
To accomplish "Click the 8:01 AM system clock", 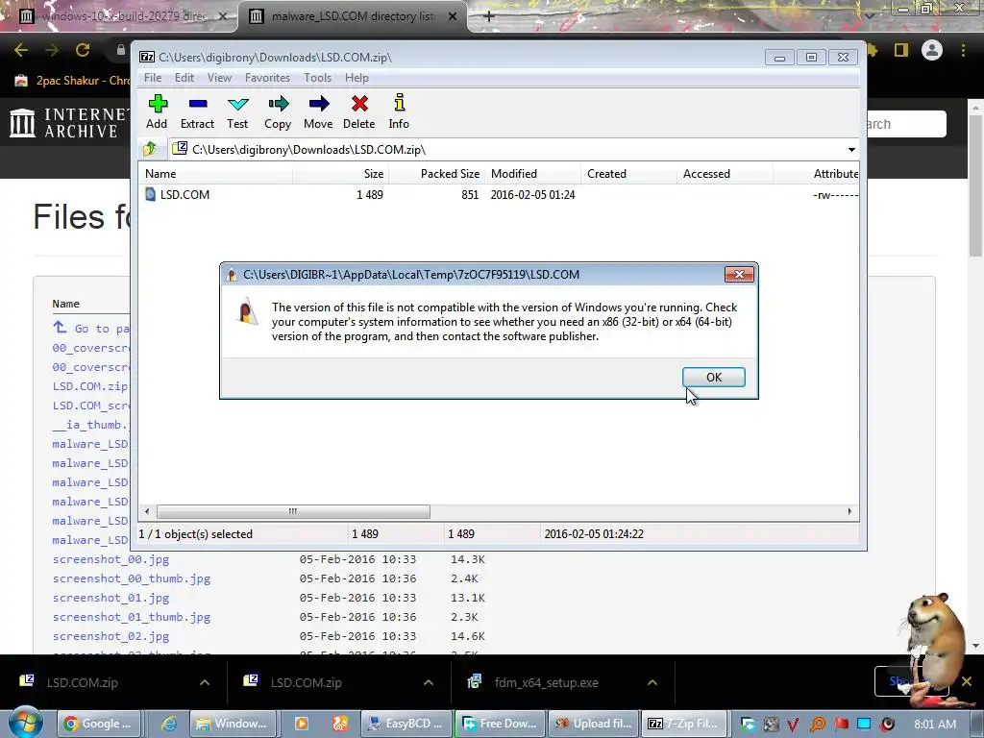I will coord(935,725).
